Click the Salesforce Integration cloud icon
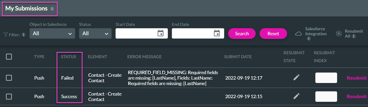The image size is (368, 107). 298,34
